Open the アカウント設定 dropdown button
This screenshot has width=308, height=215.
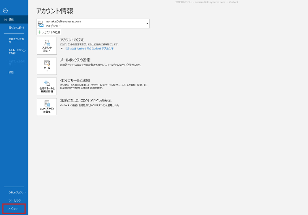[47, 46]
